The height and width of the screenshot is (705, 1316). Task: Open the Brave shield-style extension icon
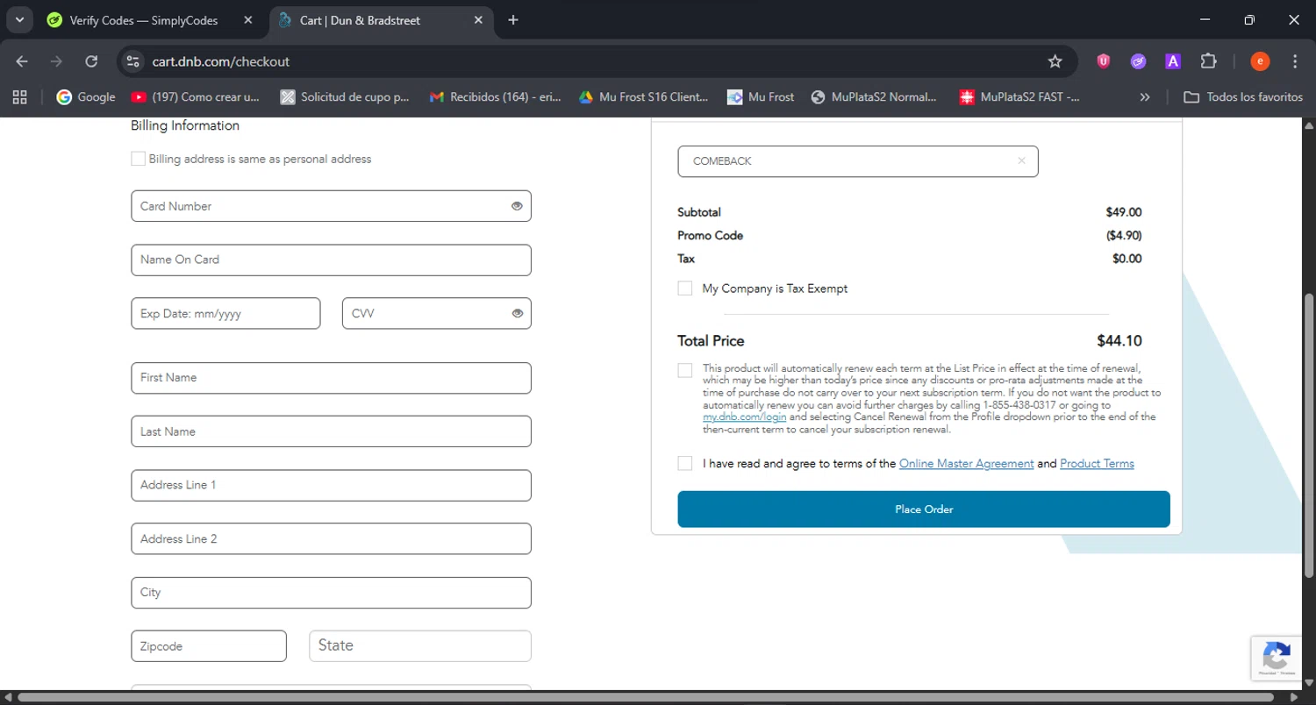click(x=1104, y=61)
